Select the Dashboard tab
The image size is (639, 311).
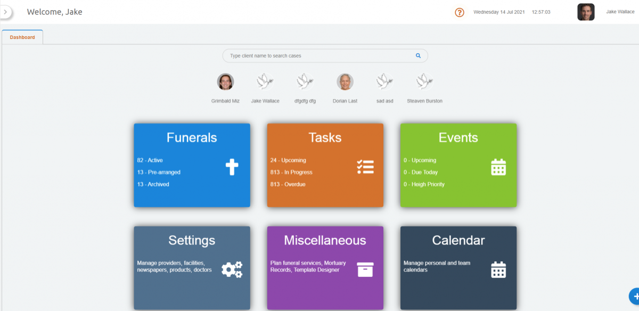tap(22, 37)
